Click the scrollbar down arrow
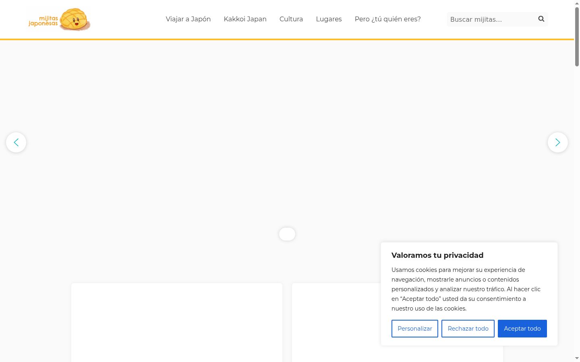Image resolution: width=580 pixels, height=362 pixels. [x=577, y=358]
